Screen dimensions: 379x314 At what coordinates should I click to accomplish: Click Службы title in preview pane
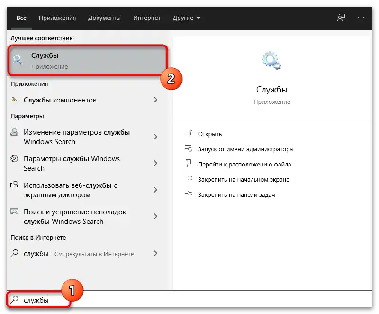271,90
